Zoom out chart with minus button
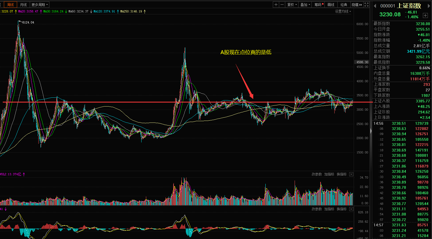This screenshot has height=239, width=432. point(282,5)
